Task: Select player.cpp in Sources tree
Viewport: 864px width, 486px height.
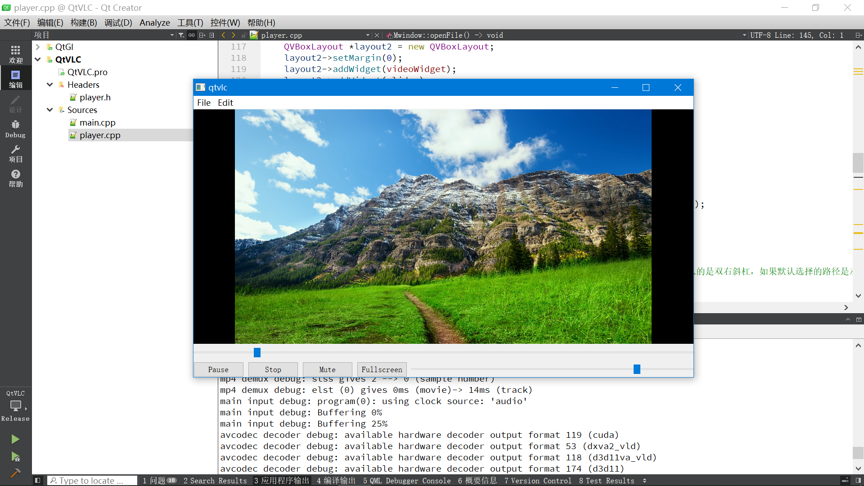Action: 100,135
